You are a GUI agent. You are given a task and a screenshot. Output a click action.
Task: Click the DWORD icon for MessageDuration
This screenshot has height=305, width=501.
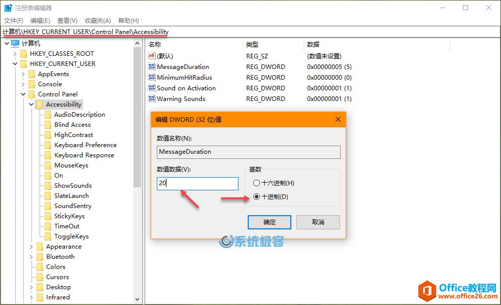[152, 67]
